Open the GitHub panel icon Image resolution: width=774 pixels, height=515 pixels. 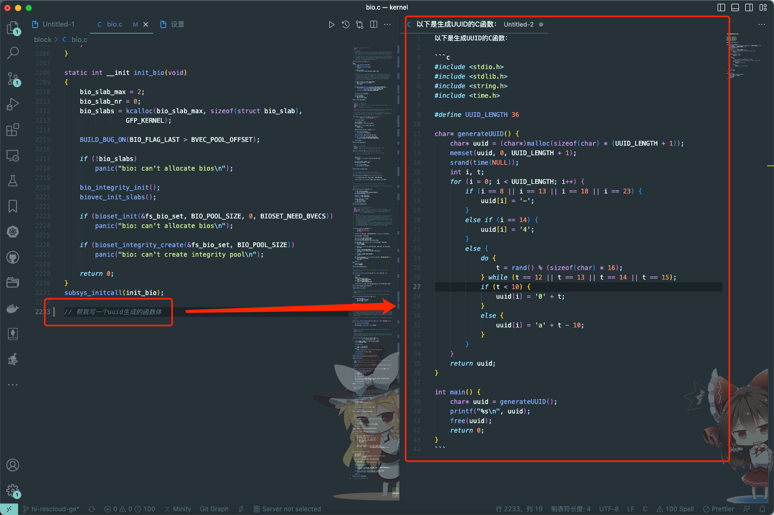click(x=13, y=258)
